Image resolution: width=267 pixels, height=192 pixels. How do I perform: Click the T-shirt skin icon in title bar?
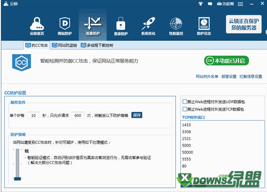pos(201,4)
